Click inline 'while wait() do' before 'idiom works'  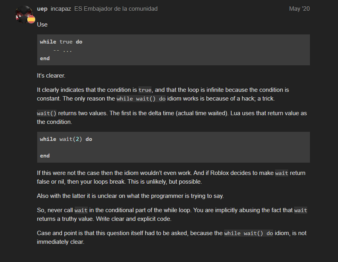coord(141,99)
